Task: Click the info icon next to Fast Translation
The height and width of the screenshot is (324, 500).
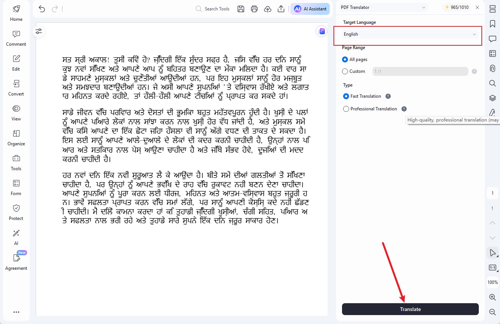Action: (x=388, y=96)
